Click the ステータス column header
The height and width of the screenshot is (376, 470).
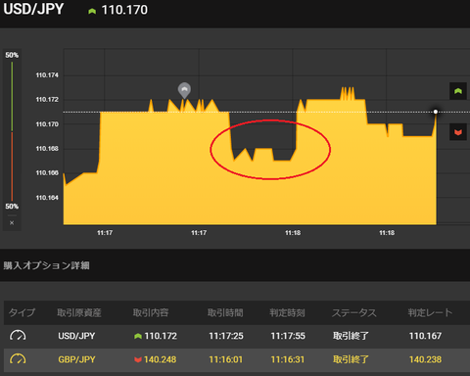point(354,312)
